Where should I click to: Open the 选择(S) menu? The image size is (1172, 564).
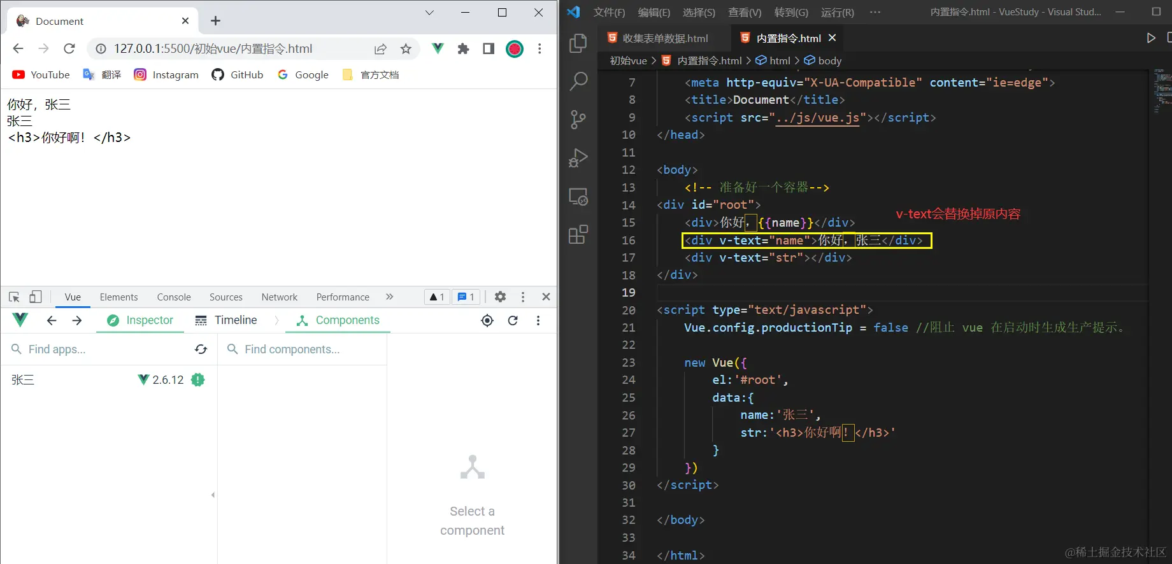click(x=699, y=12)
